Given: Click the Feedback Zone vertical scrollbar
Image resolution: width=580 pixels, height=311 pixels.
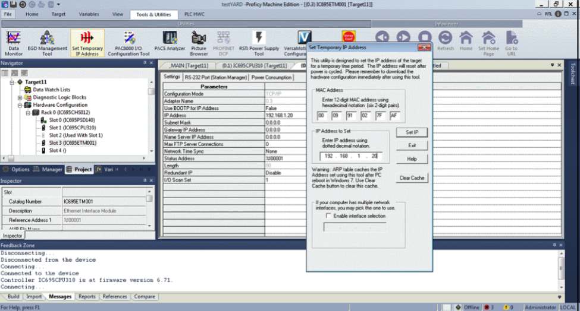Looking at the screenshot, I should (561, 270).
